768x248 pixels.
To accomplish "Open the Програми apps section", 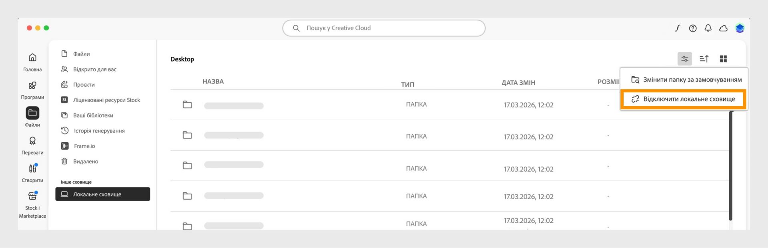I will [x=32, y=85].
